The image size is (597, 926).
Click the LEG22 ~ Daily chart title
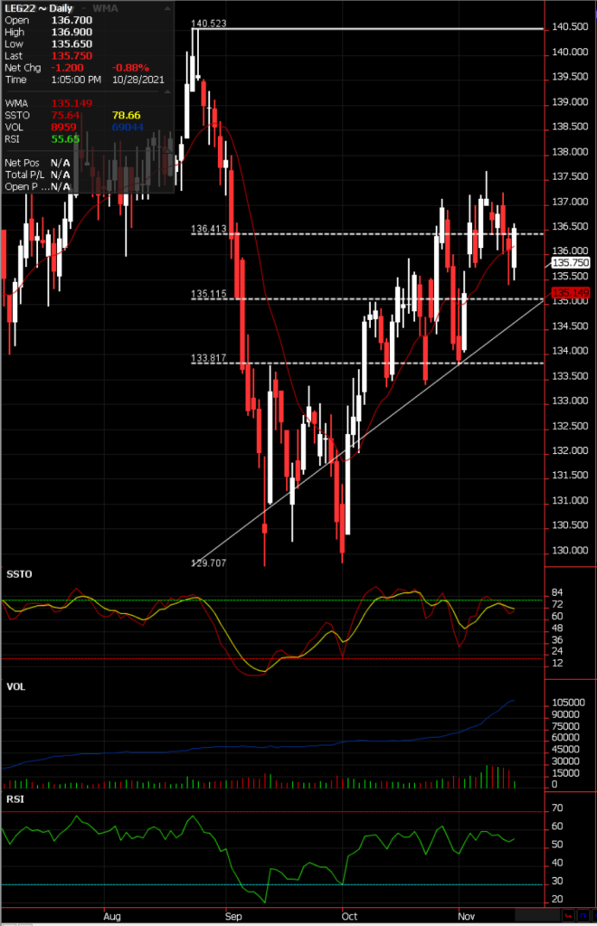point(38,6)
